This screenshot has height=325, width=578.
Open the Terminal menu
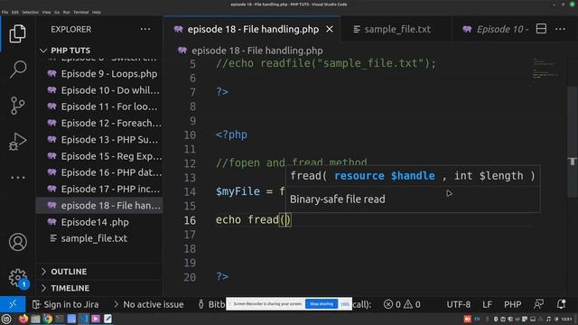[x=80, y=12]
